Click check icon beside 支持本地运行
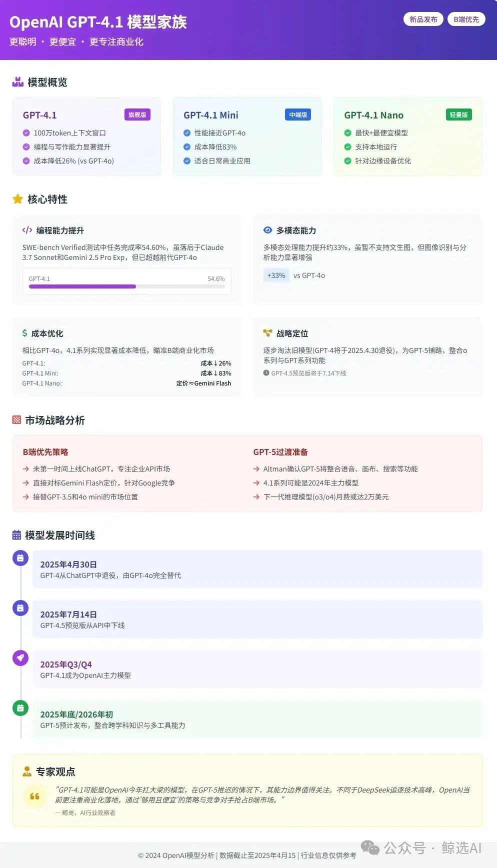The height and width of the screenshot is (868, 497). coord(347,147)
